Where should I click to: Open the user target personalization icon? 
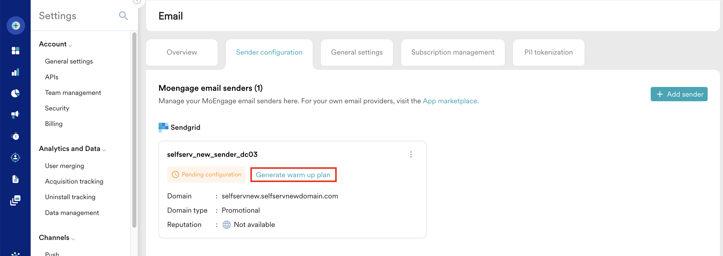point(15,157)
